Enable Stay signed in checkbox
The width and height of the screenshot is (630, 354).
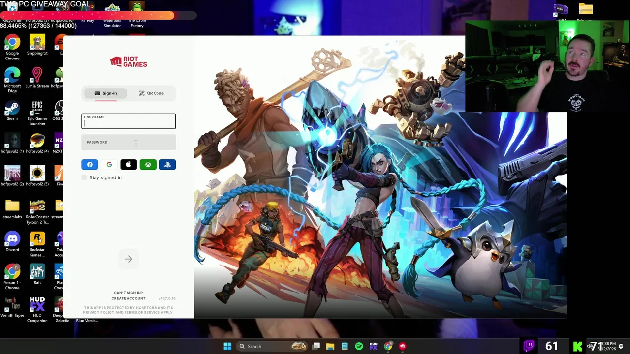click(x=84, y=177)
